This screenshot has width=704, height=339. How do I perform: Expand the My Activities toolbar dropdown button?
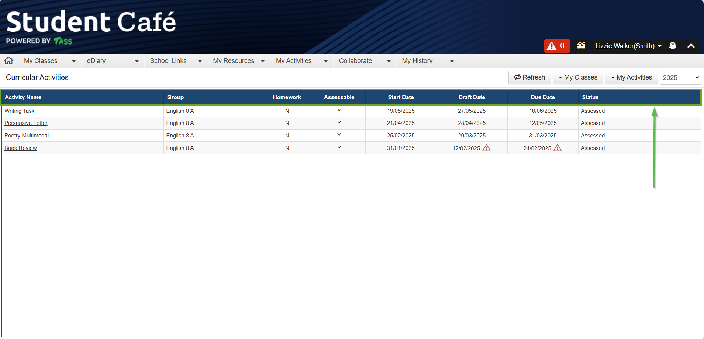tap(631, 78)
